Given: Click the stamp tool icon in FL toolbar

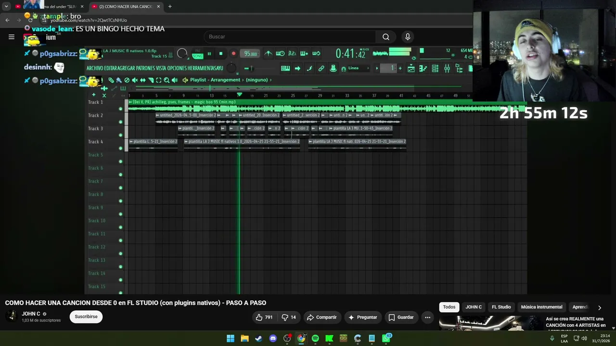Looking at the screenshot, I should pos(333,68).
